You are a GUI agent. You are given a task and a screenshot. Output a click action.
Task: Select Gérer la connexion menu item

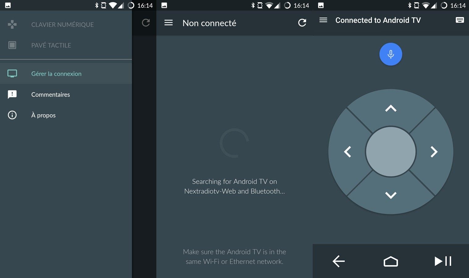pos(56,74)
